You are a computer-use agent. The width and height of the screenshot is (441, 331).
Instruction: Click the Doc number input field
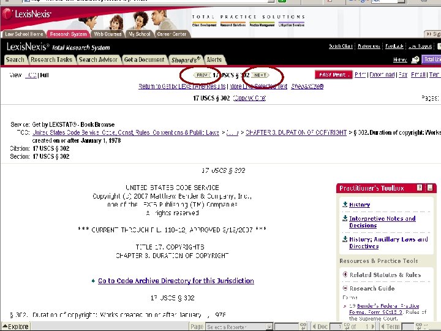335,327
